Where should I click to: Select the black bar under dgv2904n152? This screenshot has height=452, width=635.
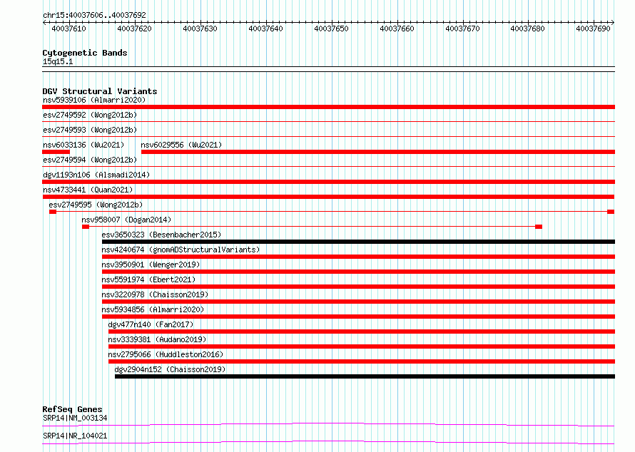(x=365, y=376)
